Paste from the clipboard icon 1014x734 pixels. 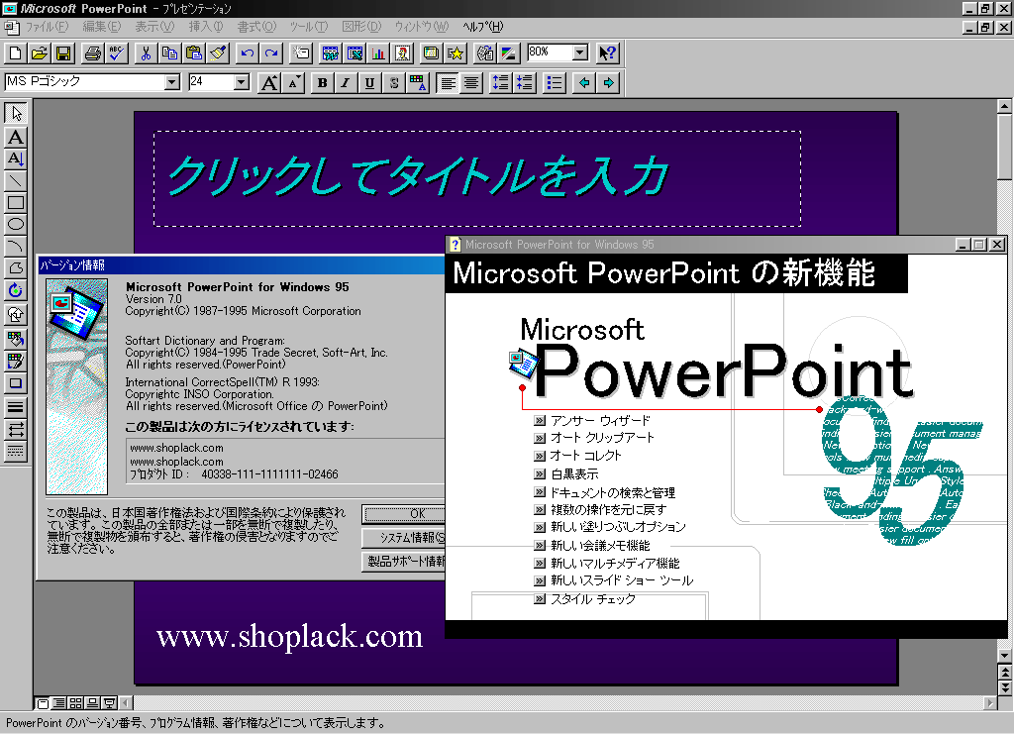(194, 53)
